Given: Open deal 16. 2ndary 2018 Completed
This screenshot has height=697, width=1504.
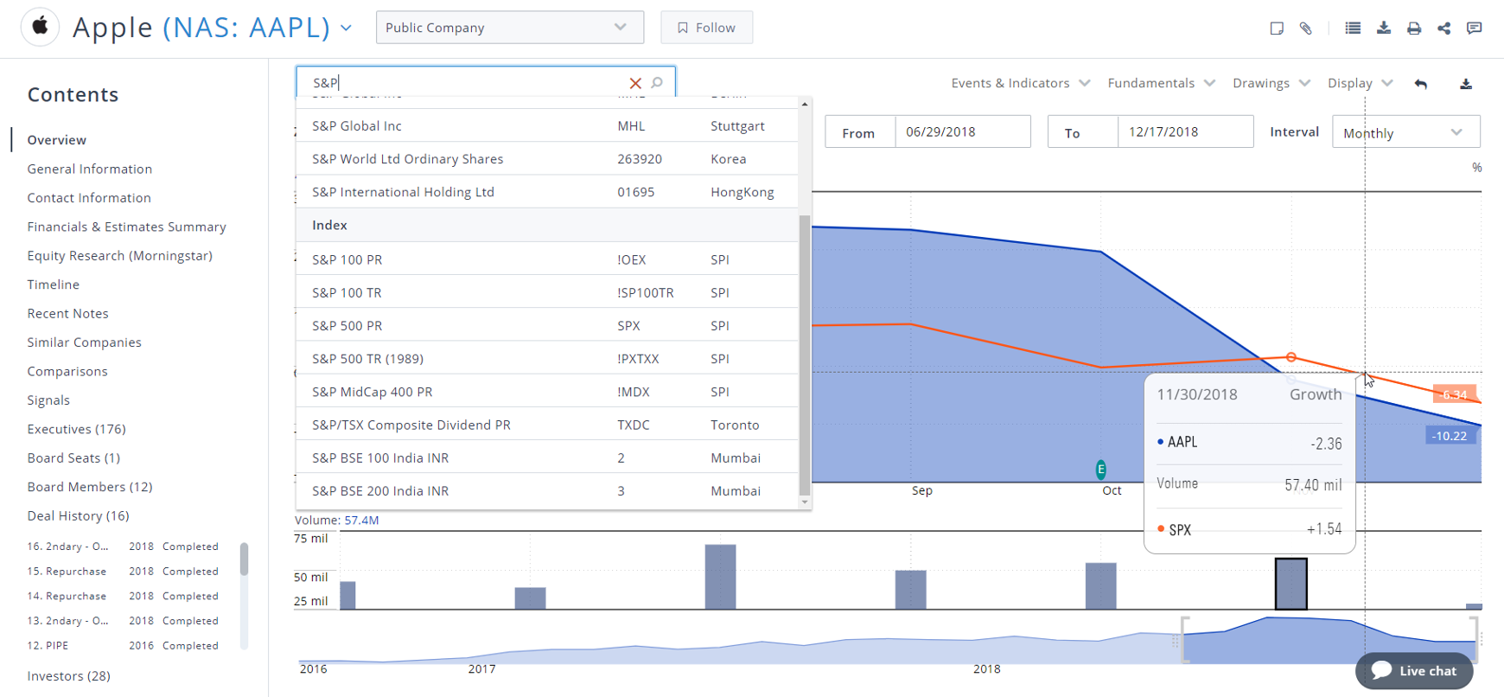Looking at the screenshot, I should click(x=123, y=547).
